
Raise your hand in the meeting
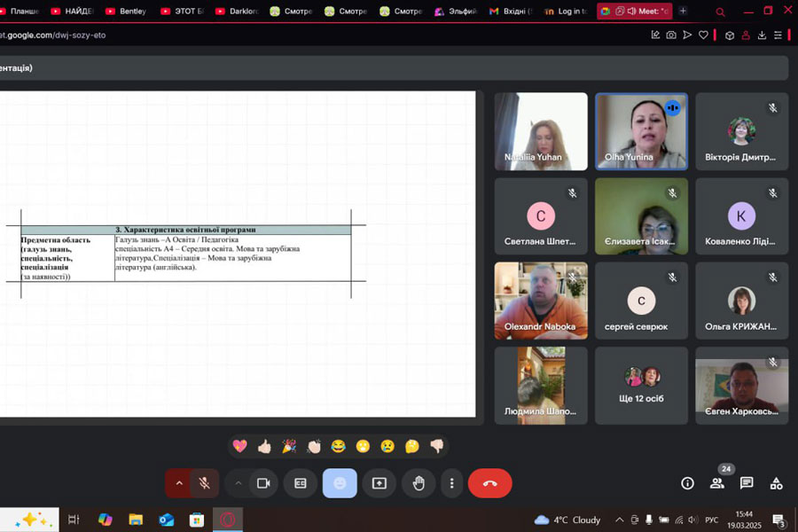[x=419, y=483]
